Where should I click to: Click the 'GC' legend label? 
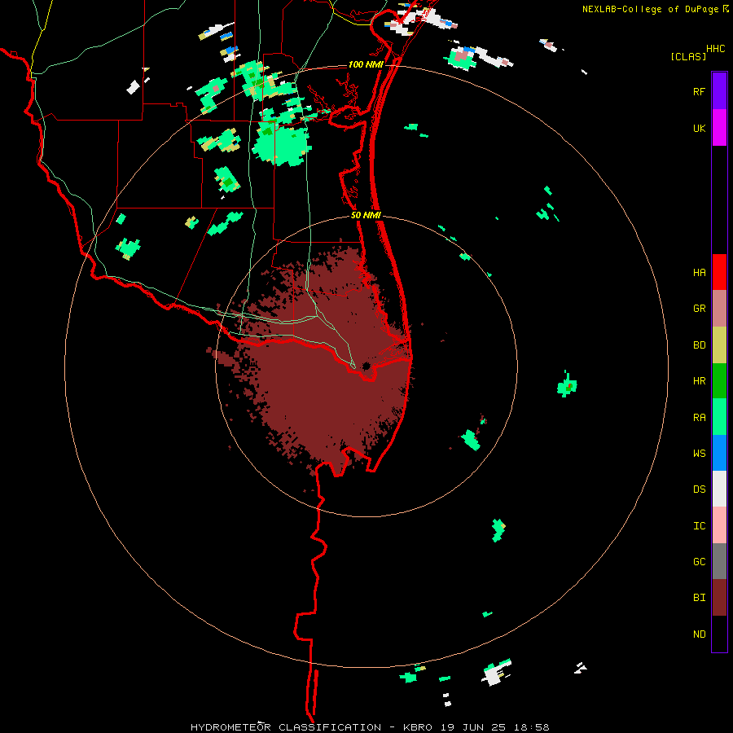699,561
